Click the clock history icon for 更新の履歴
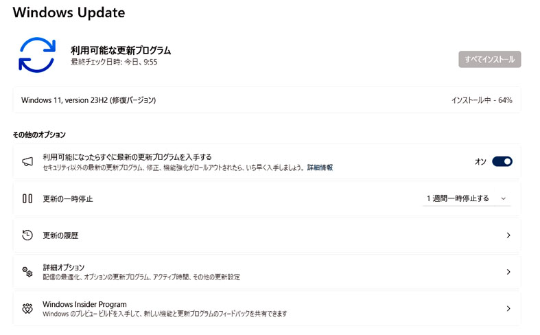Image resolution: width=540 pixels, height=335 pixels. 27,235
